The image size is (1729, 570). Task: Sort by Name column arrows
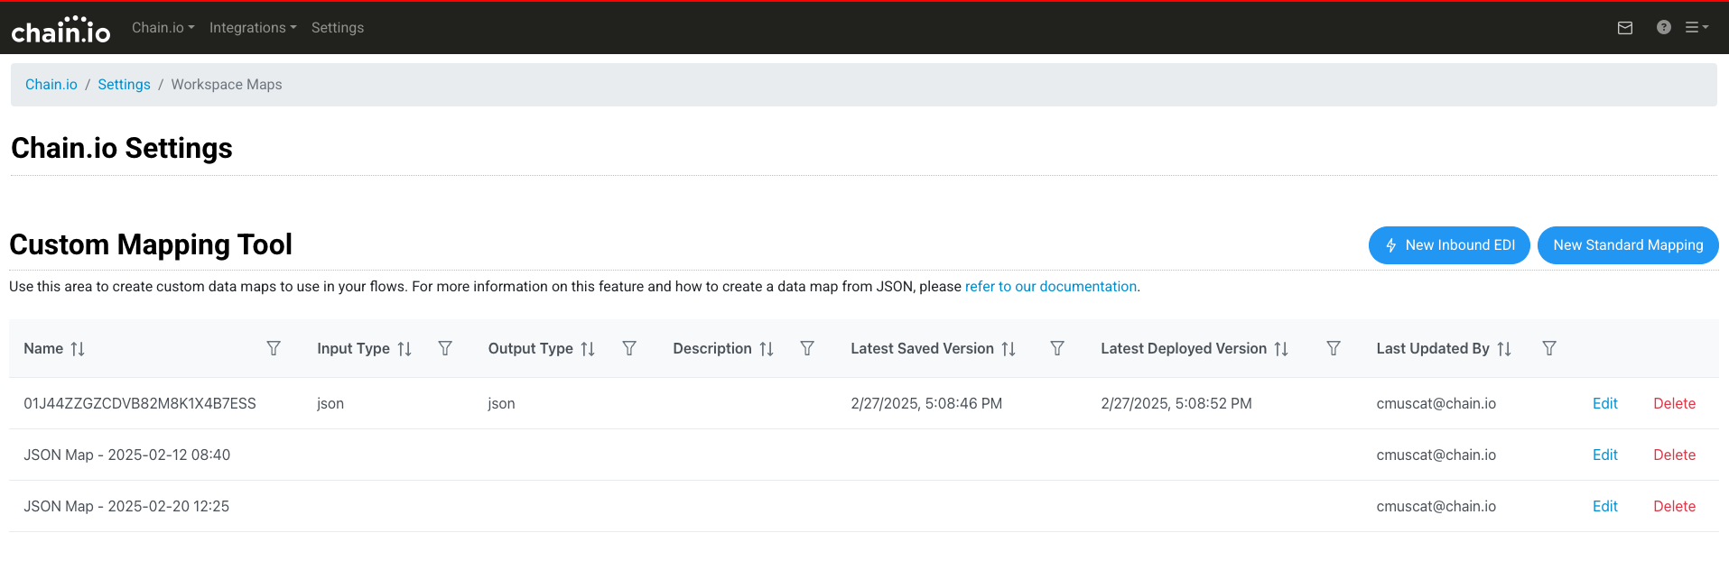coord(78,349)
